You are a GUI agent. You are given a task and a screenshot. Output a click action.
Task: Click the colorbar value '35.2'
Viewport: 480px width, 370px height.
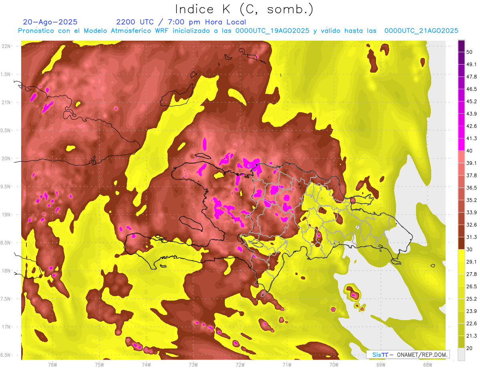pos(471,200)
